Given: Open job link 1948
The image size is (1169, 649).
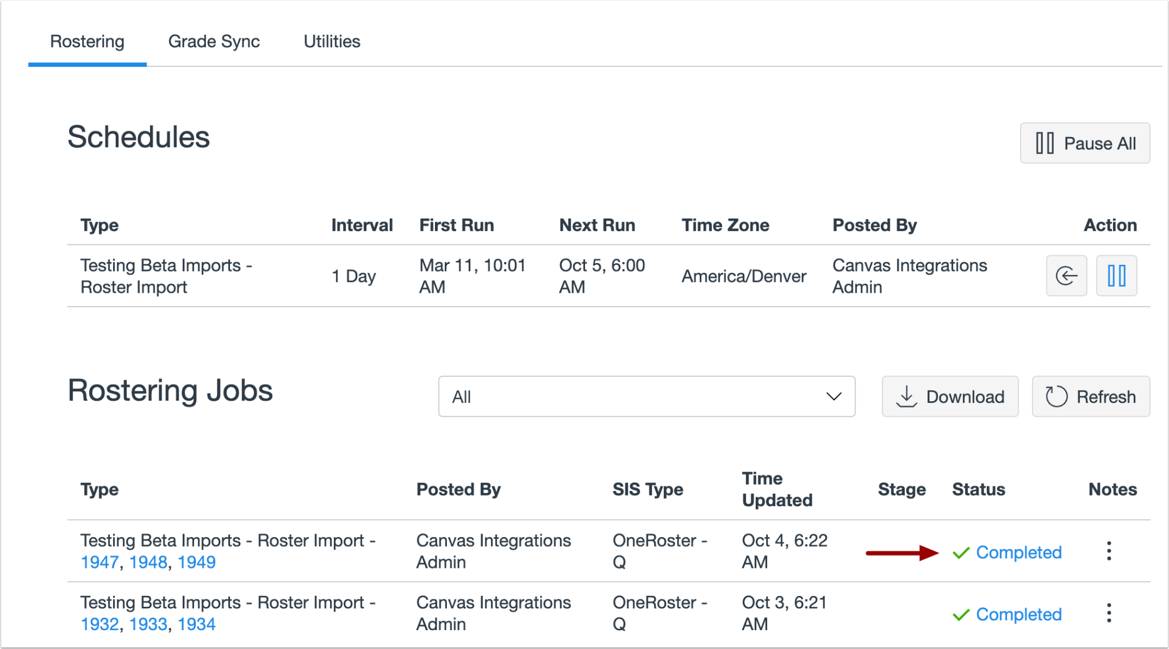Looking at the screenshot, I should (x=148, y=562).
